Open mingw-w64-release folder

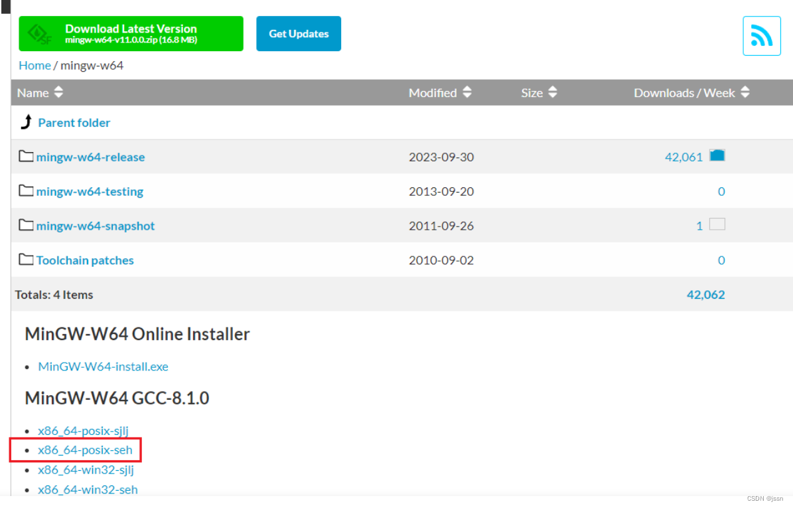tap(90, 157)
